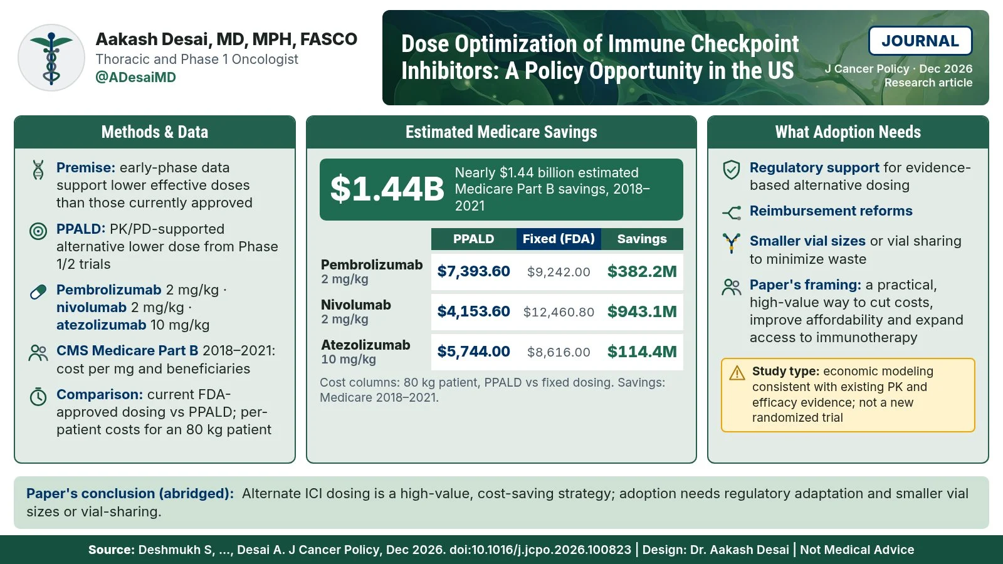Click the name "Aakash Desai, MD, MPH, FASCO"
Viewport: 1003px width, 564px height.
point(226,39)
